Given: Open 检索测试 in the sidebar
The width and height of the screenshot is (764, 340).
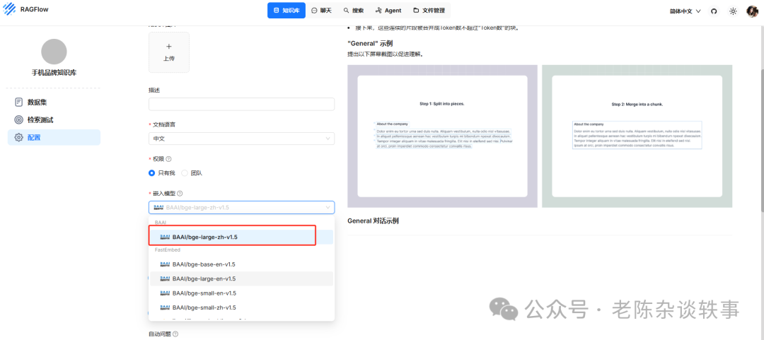Looking at the screenshot, I should pos(54,120).
